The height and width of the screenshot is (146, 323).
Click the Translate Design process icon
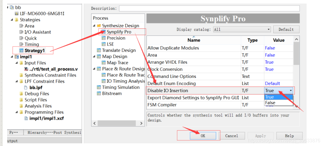99,50
